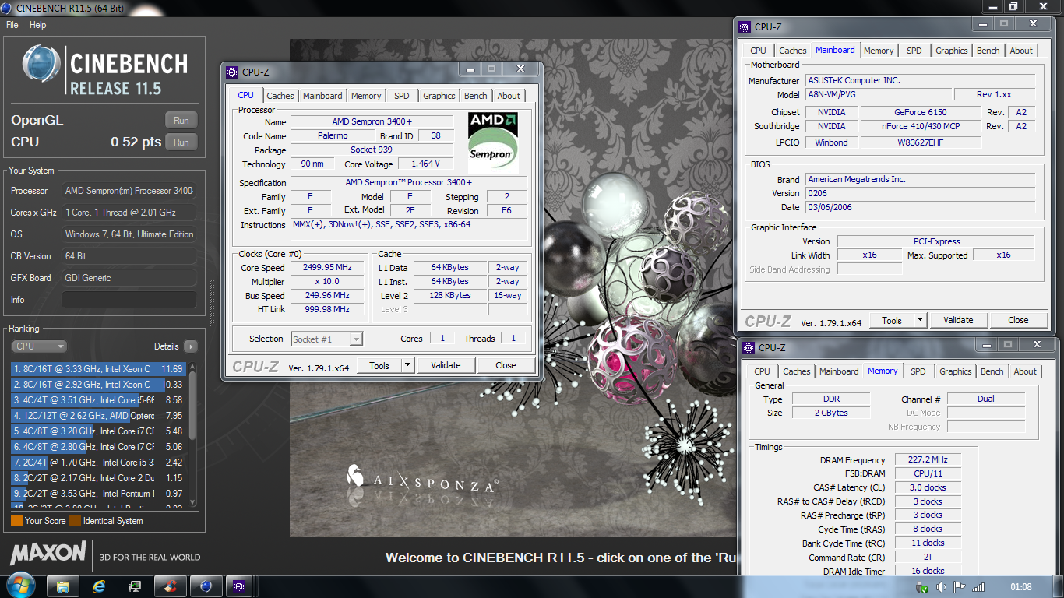
Task: Switch to Caches tab in center CPU-Z window
Action: click(x=280, y=96)
